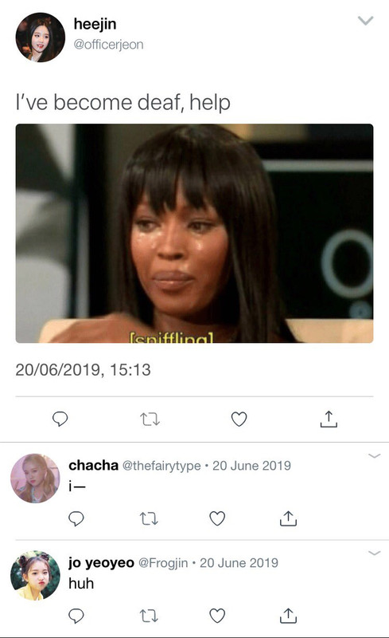Retweet jo yeoyeo's "huh" reply

pyautogui.click(x=149, y=616)
